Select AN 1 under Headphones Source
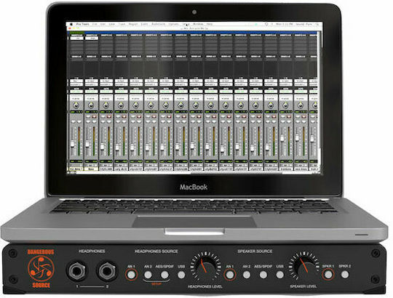 click(131, 275)
